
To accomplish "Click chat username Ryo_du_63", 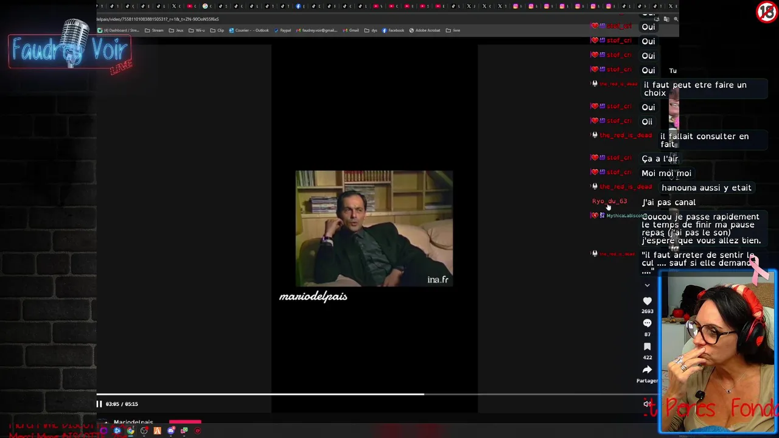I will (609, 201).
